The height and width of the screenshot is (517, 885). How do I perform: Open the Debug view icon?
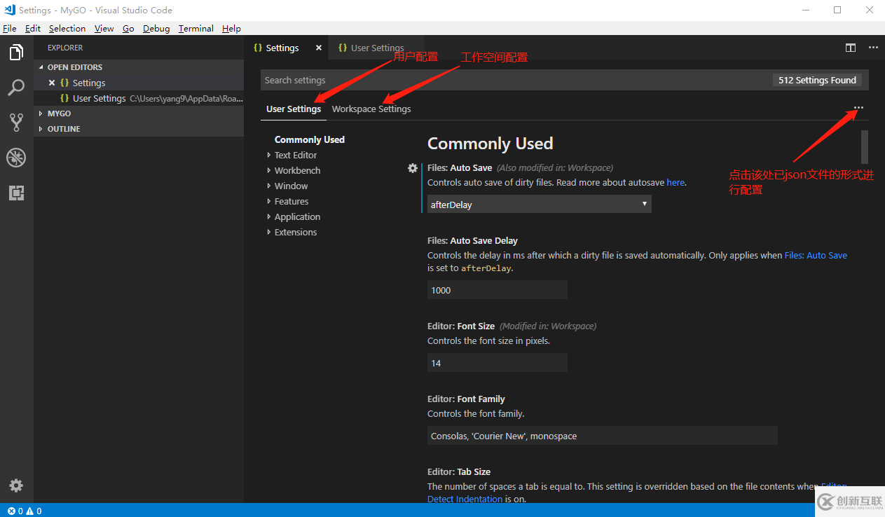(x=16, y=158)
